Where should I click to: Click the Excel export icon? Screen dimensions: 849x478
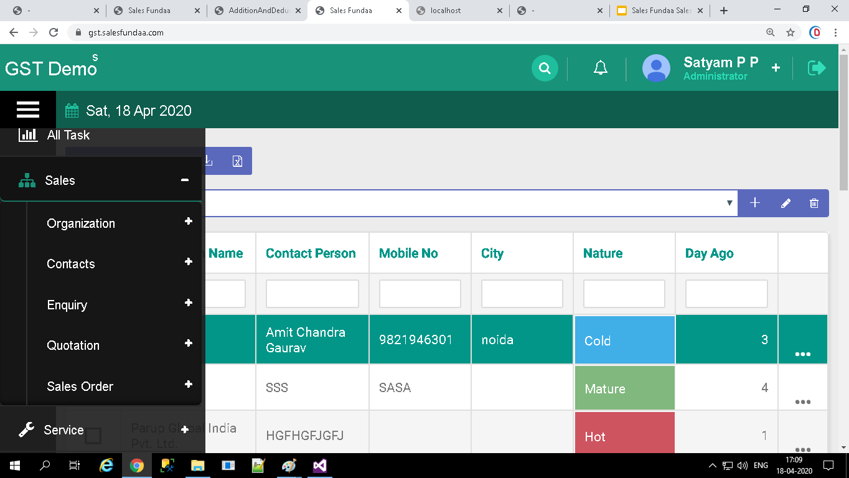237,161
